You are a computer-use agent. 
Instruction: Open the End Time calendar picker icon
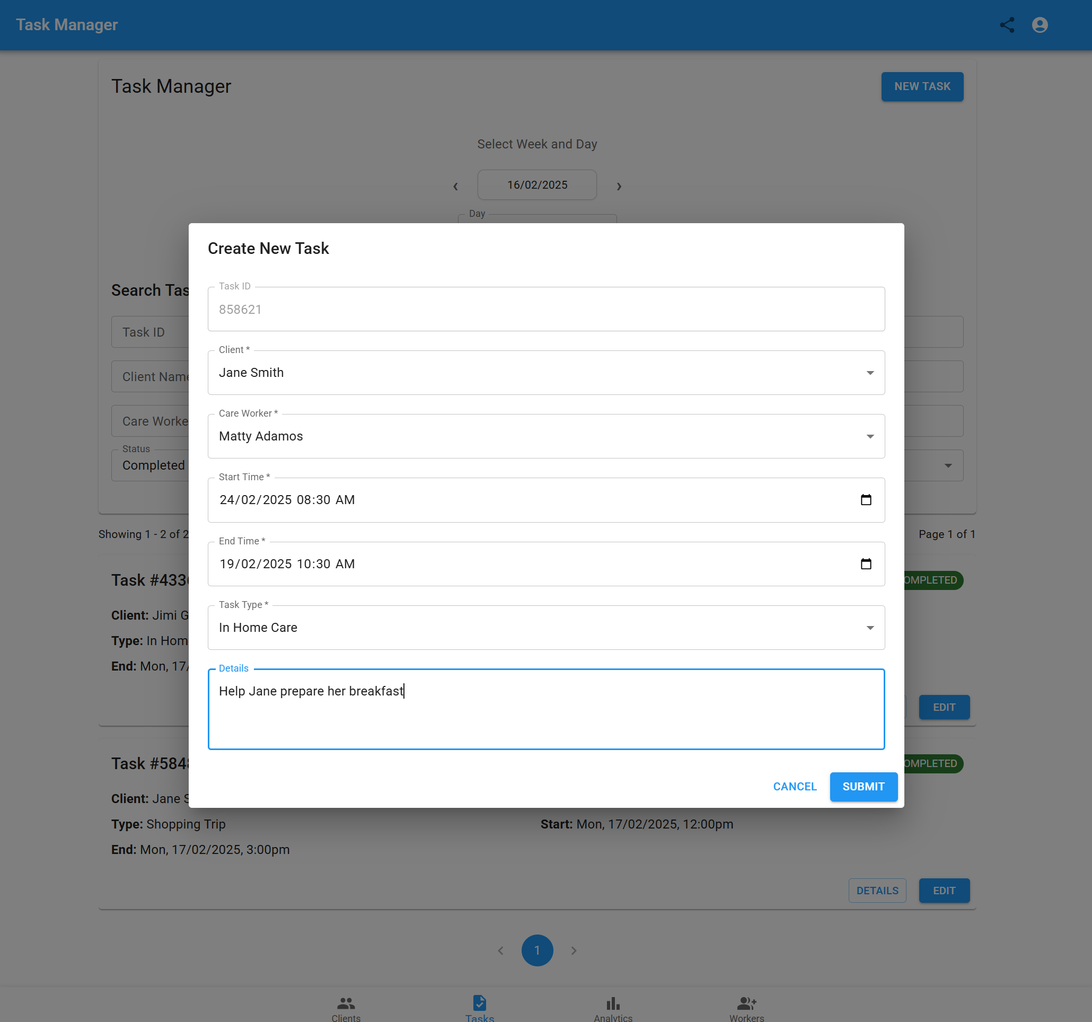coord(866,564)
